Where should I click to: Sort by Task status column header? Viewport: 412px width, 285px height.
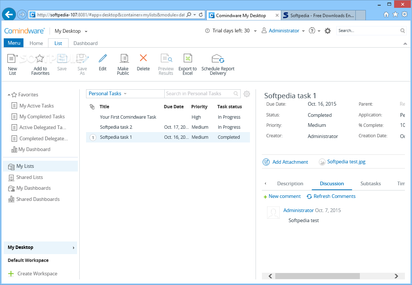pos(229,106)
